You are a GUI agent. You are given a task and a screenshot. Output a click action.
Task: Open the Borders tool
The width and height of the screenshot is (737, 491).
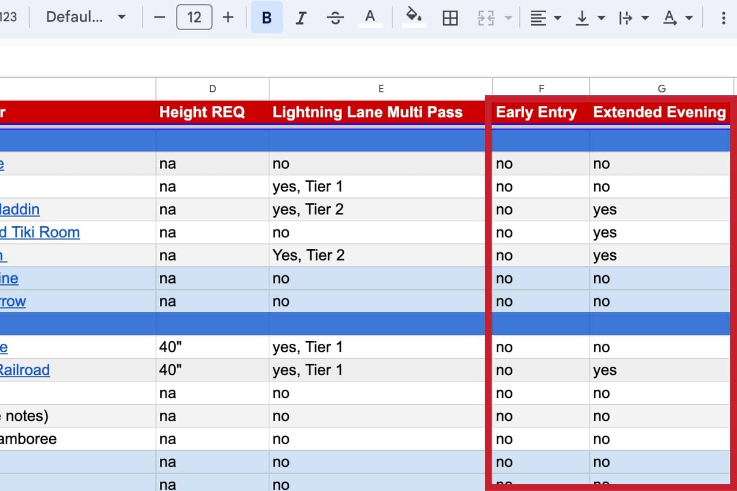coord(450,18)
